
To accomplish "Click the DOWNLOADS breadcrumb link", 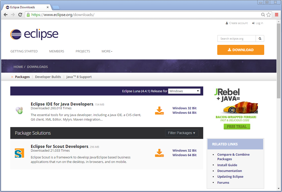I will click(37, 67).
